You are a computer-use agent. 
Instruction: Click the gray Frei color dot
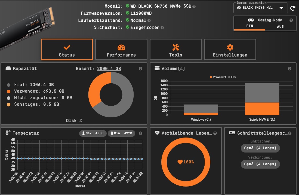(9, 85)
